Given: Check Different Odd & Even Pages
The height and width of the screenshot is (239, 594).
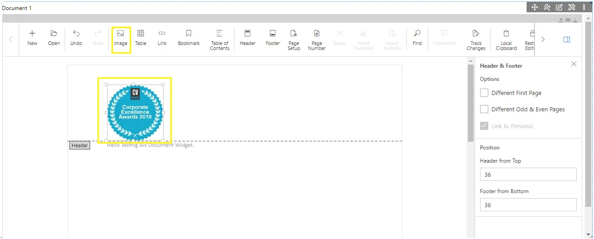Looking at the screenshot, I should pyautogui.click(x=484, y=109).
